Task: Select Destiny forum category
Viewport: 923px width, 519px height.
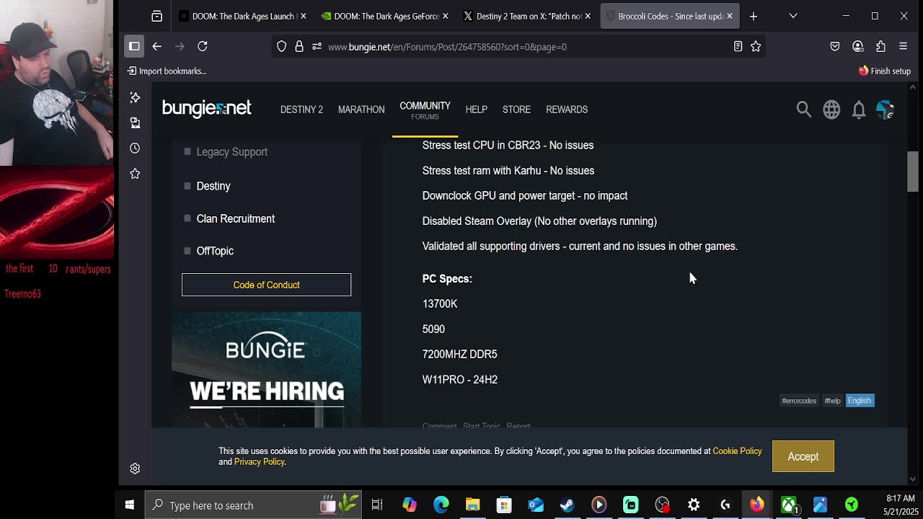Action: tap(213, 186)
